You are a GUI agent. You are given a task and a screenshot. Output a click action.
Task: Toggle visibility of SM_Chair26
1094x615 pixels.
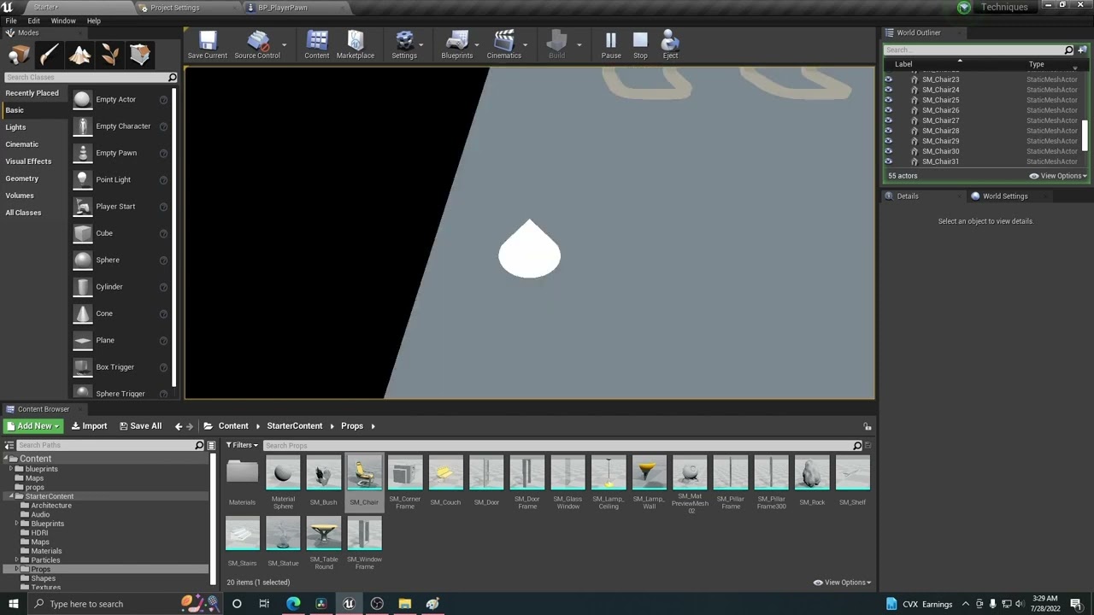pos(888,110)
